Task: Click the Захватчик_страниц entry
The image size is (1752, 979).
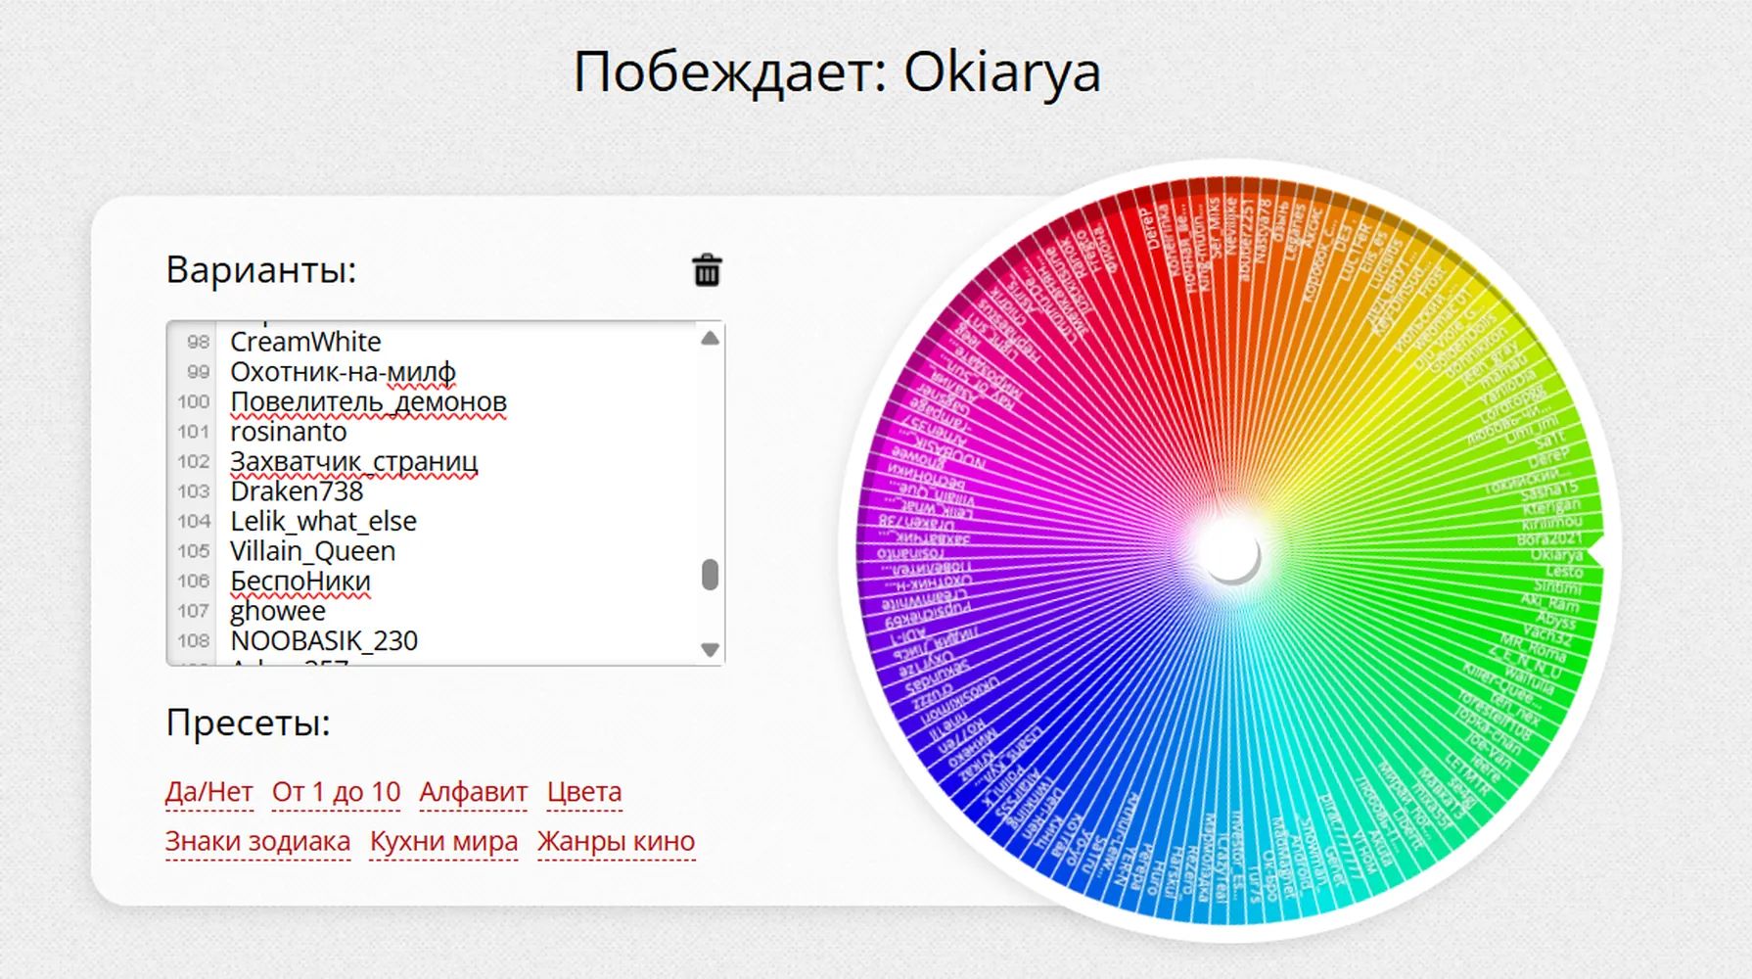Action: pos(353,461)
